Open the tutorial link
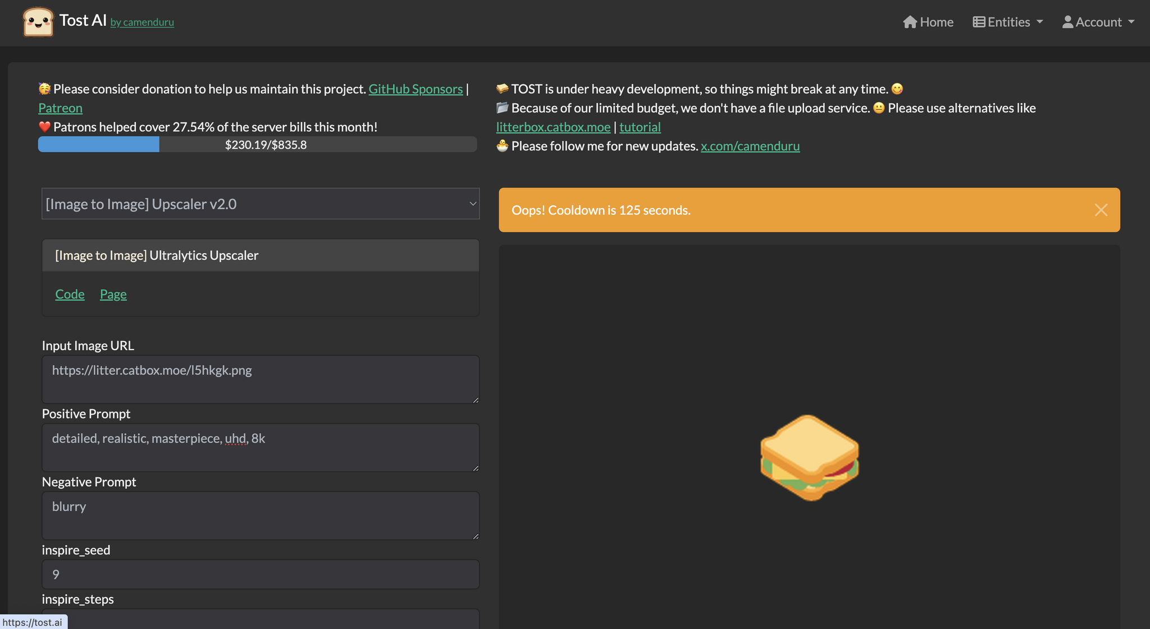Screen dimensions: 1150x629 (640, 127)
